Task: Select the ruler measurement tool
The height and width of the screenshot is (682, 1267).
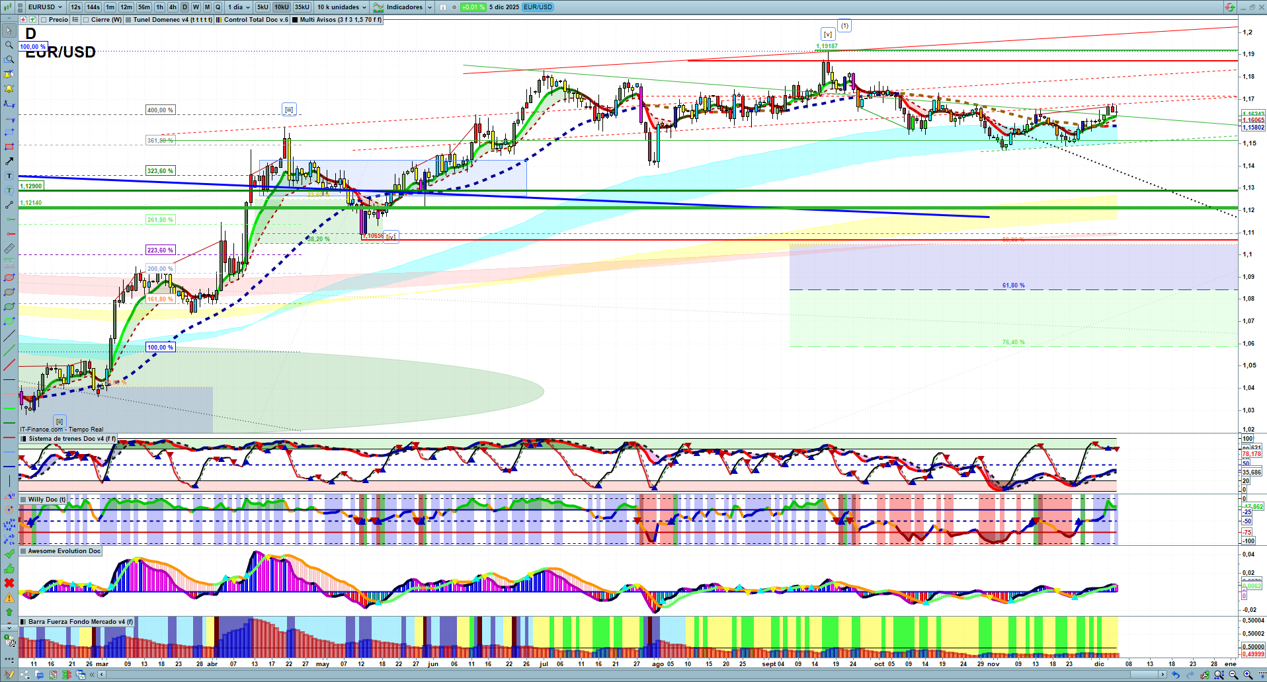Action: click(9, 248)
